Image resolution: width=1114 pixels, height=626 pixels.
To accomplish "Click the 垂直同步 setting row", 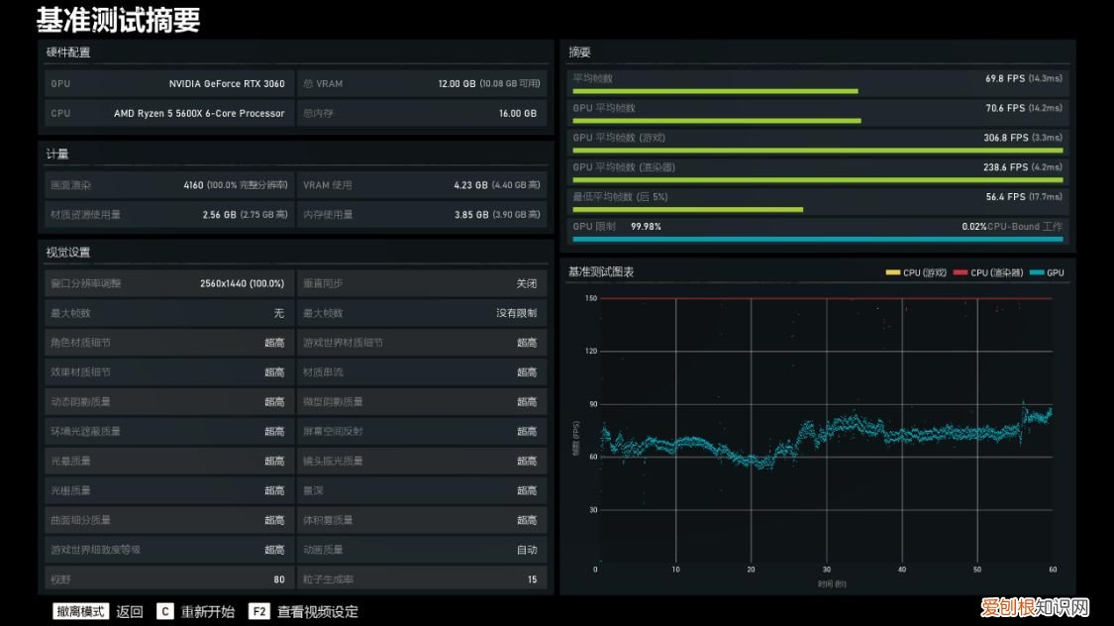I will coord(421,283).
